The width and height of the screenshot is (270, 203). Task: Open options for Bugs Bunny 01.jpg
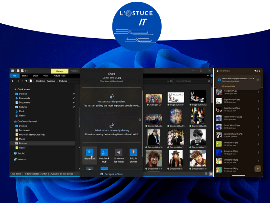[259, 100]
